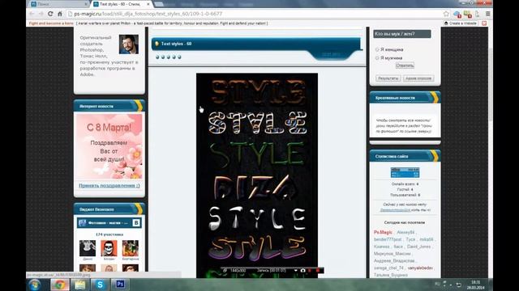
Task: Switch to the first browser tab
Action: click(57, 4)
